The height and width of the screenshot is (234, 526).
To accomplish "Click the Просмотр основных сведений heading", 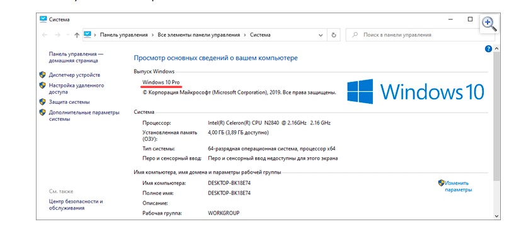I will tap(215, 58).
